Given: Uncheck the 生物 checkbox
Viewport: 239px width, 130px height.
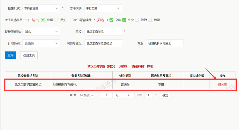Looking at the screenshot, I should [x=124, y=20].
